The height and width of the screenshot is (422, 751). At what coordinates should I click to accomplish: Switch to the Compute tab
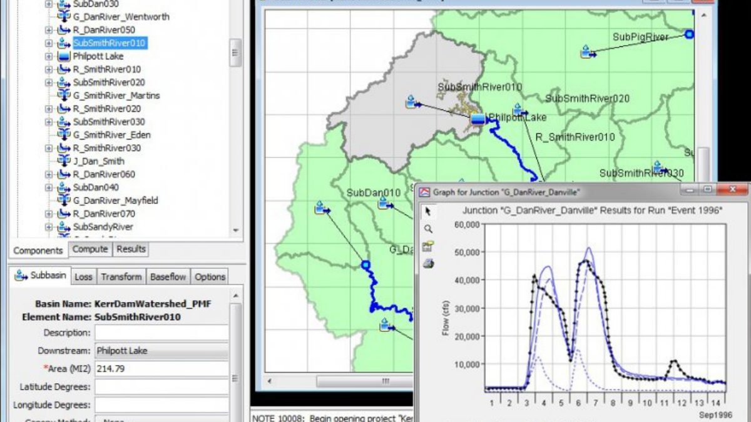[90, 249]
